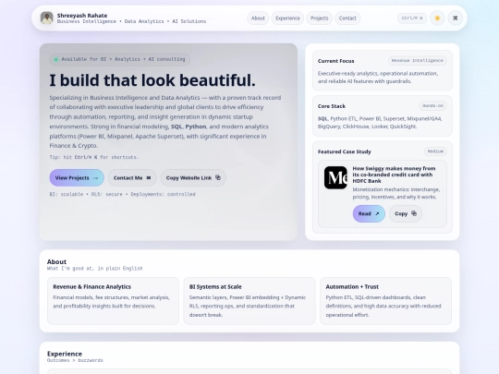Click 'Business Intelligence • Data Analytics • AI Solutions' tagline
Viewport: 499px width, 374px height.
coord(131,21)
